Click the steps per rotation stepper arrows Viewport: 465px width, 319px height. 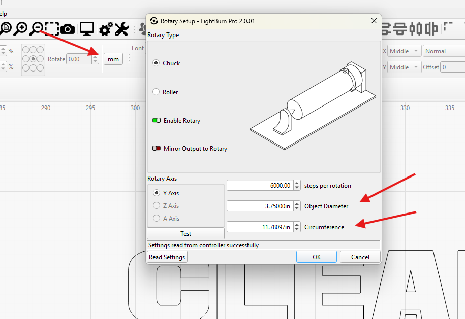pos(297,186)
